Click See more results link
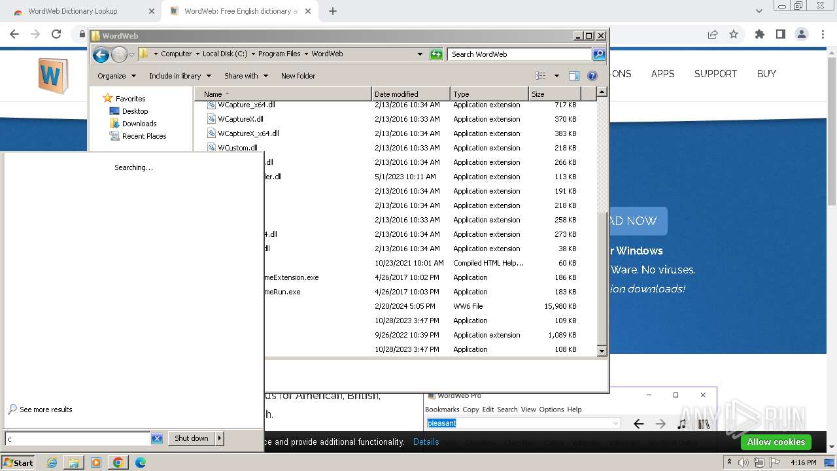This screenshot has height=471, width=837. 46,410
